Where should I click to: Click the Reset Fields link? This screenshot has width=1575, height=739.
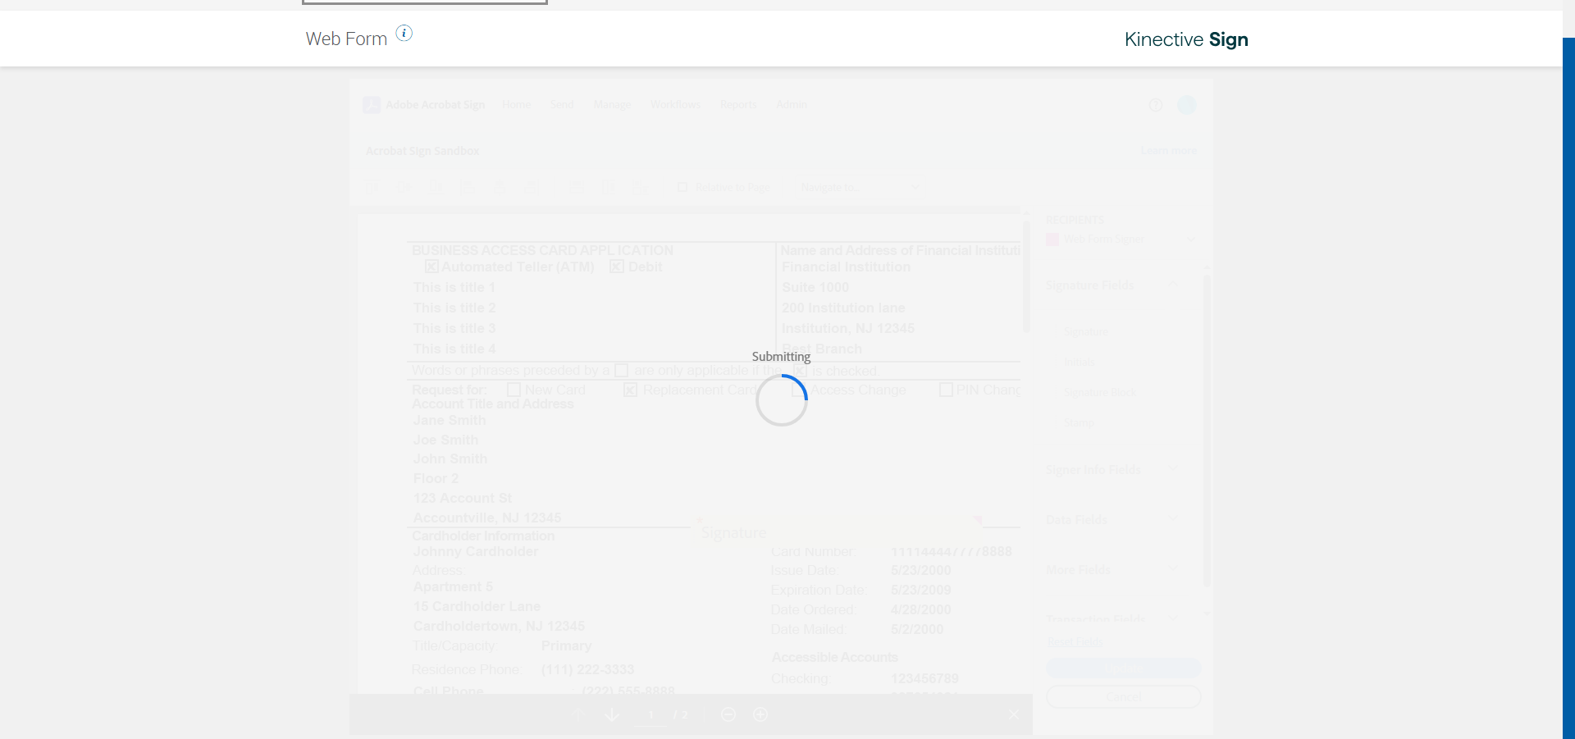click(x=1075, y=642)
